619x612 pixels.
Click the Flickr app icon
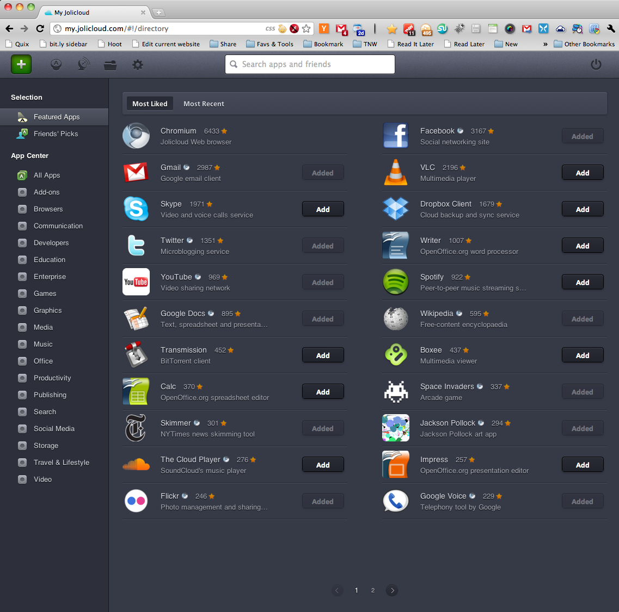(136, 501)
